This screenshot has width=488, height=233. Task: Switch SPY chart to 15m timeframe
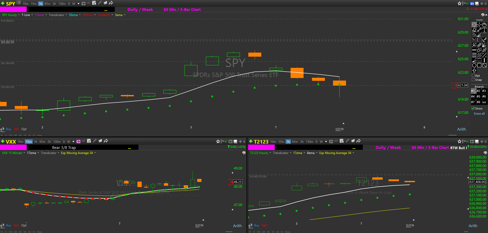tap(34, 4)
